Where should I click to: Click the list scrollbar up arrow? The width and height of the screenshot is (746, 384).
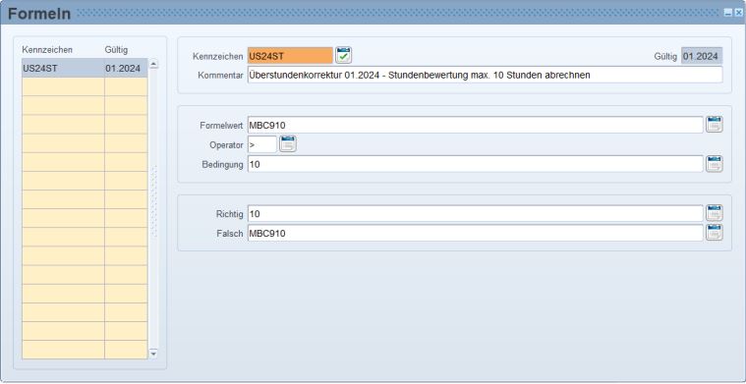tap(153, 65)
